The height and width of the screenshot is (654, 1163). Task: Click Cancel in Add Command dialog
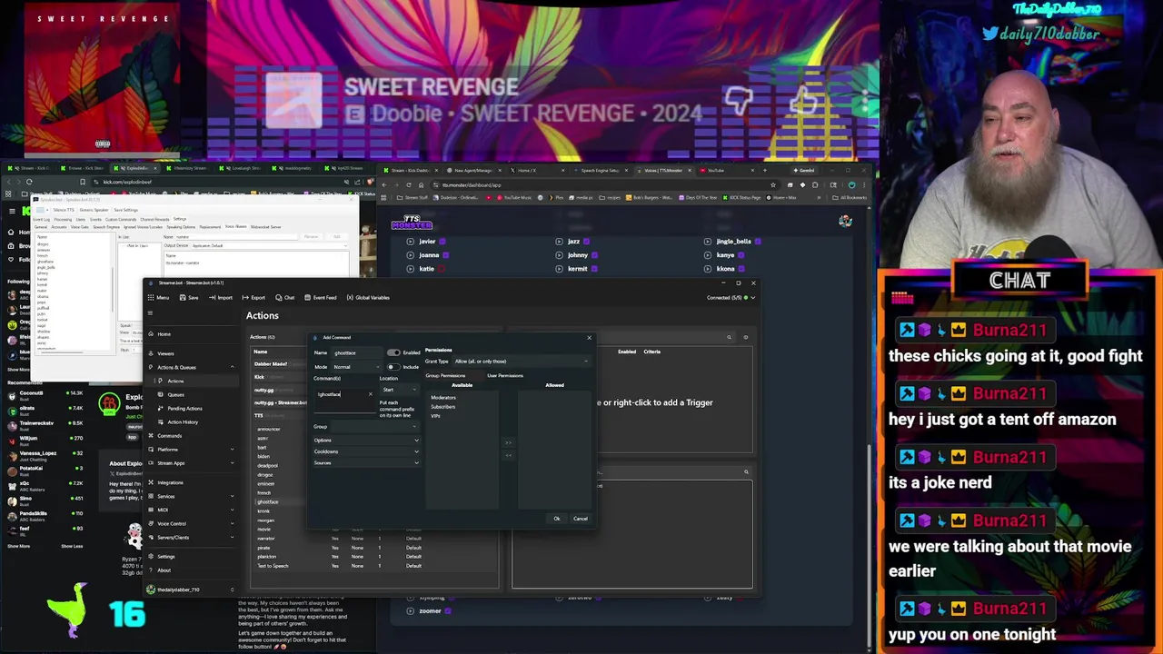[x=581, y=519]
